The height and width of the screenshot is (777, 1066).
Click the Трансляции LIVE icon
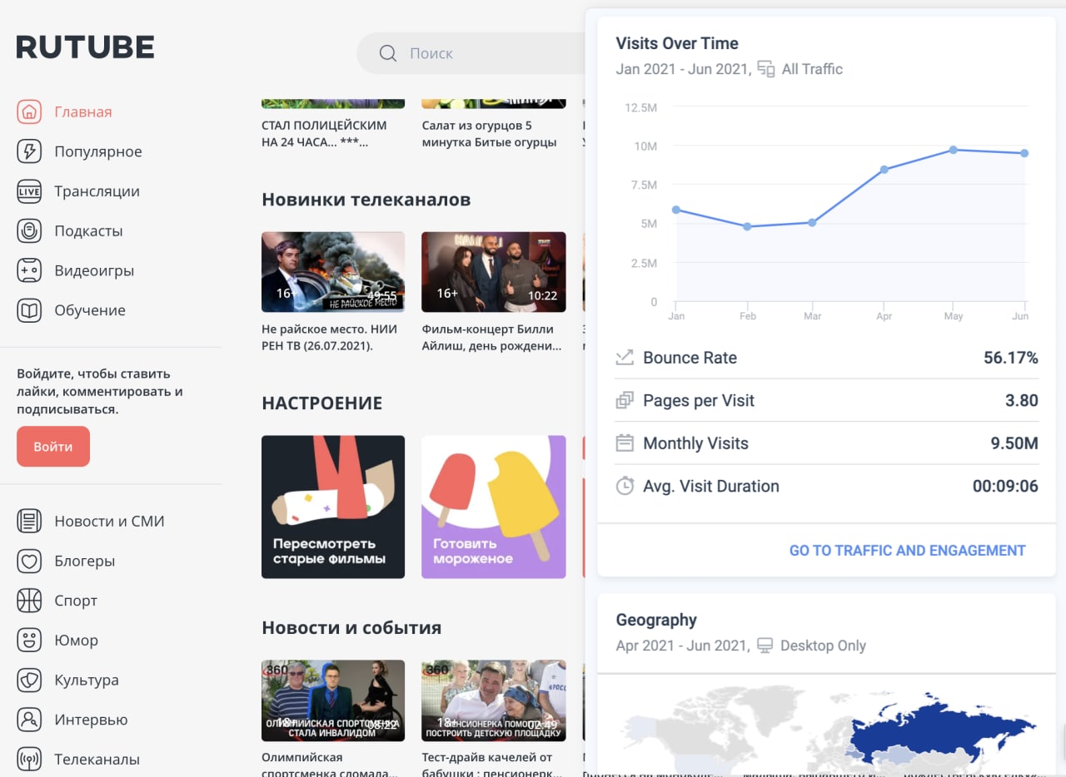[x=29, y=191]
